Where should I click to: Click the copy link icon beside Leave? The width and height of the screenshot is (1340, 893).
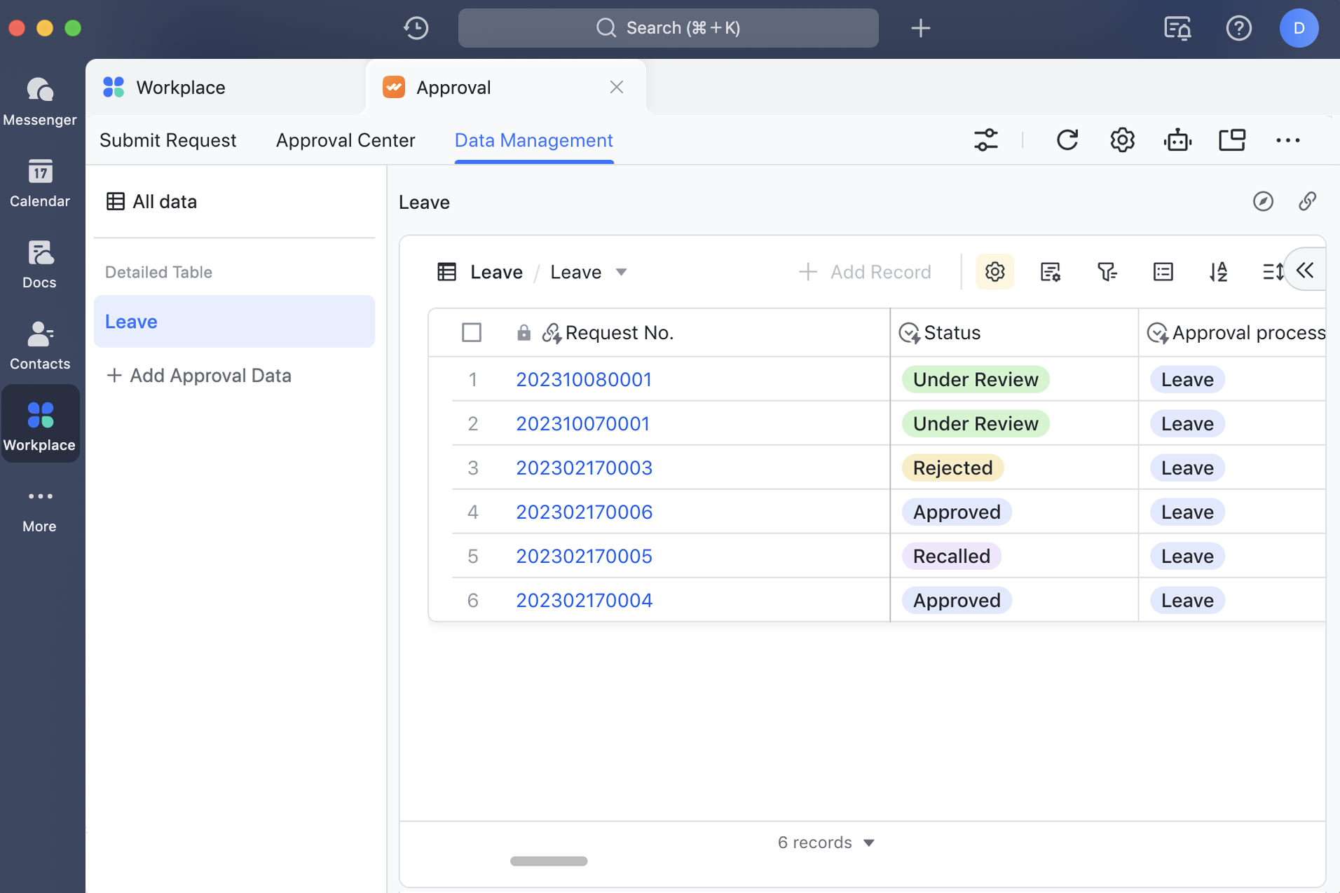pyautogui.click(x=1307, y=202)
